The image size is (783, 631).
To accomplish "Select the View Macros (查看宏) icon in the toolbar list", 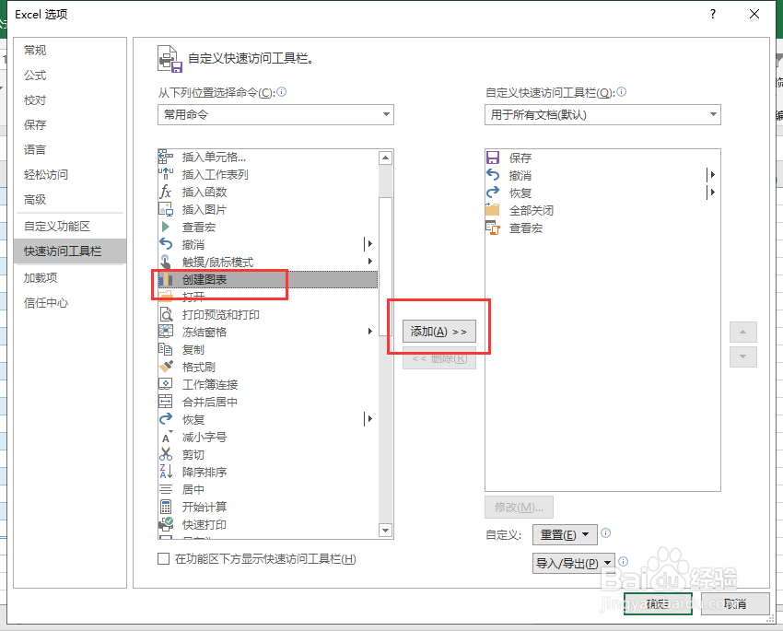I will point(493,228).
